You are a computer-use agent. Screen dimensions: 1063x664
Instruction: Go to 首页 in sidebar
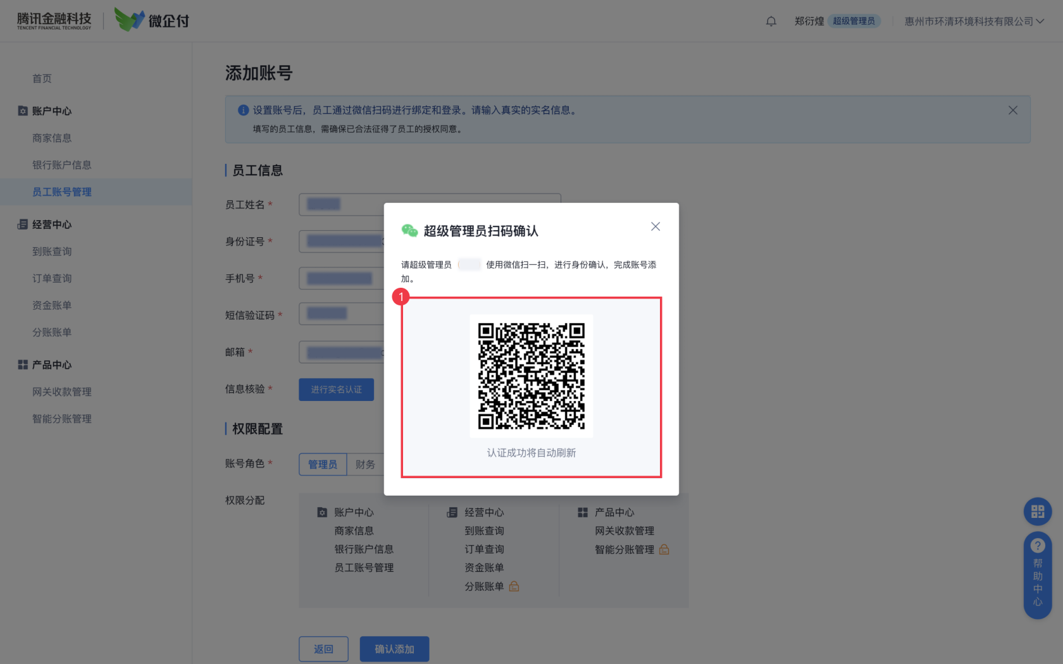42,78
